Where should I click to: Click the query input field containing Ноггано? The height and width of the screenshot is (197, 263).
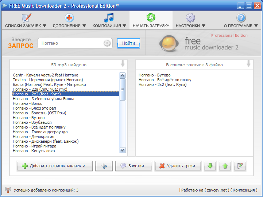(70, 43)
